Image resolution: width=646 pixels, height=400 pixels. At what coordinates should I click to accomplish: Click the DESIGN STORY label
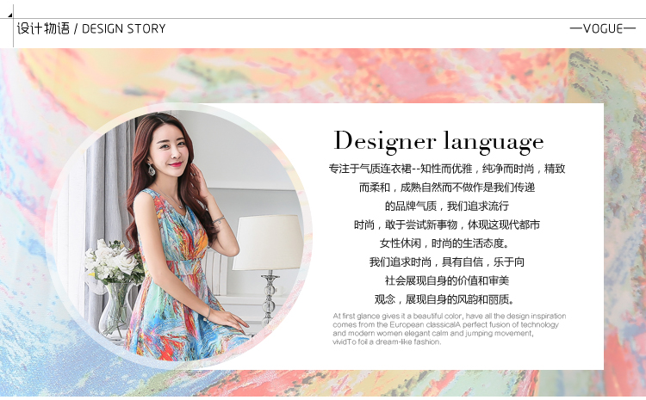[x=123, y=28]
